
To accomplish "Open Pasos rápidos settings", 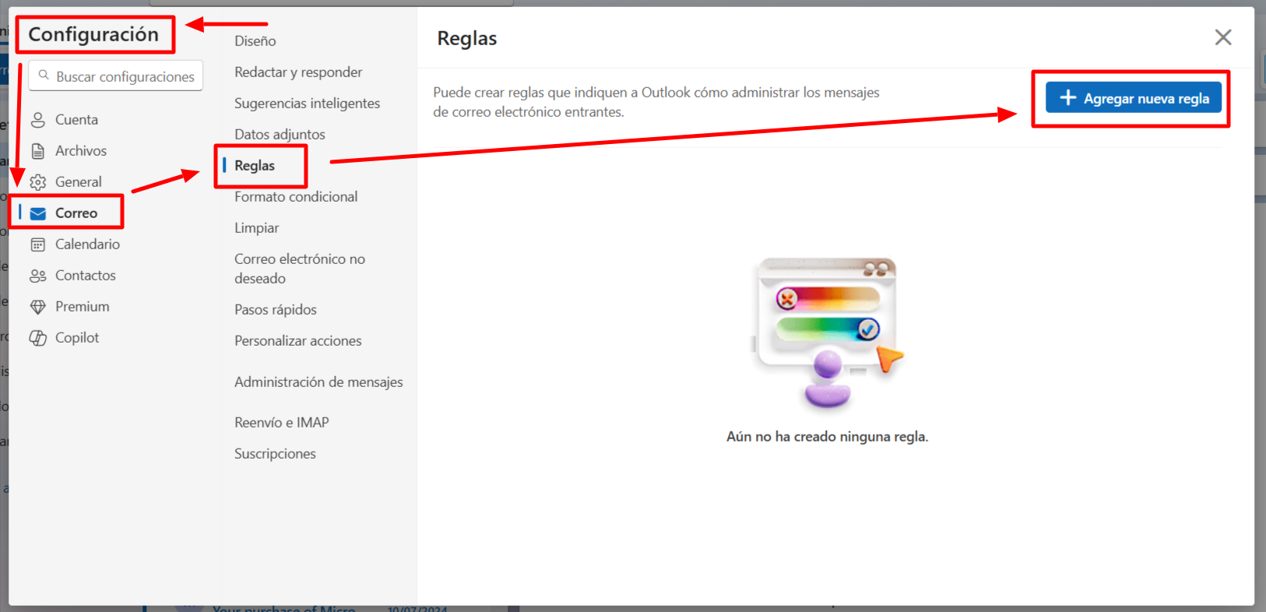I will pos(276,310).
